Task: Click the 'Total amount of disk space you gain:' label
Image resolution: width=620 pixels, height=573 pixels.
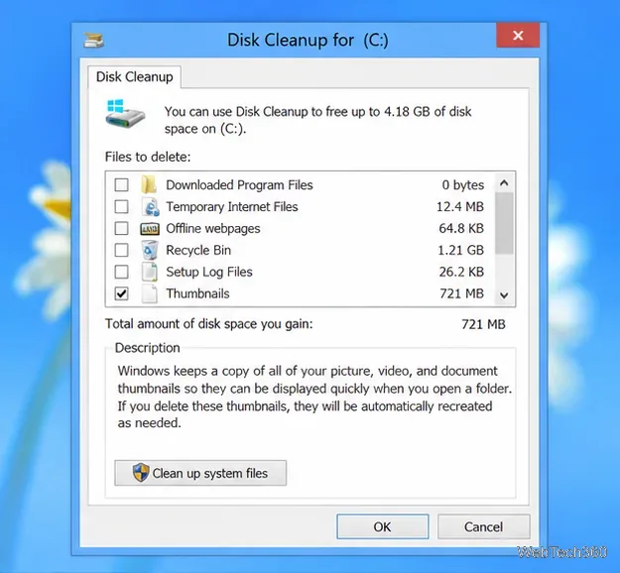Action: (208, 324)
